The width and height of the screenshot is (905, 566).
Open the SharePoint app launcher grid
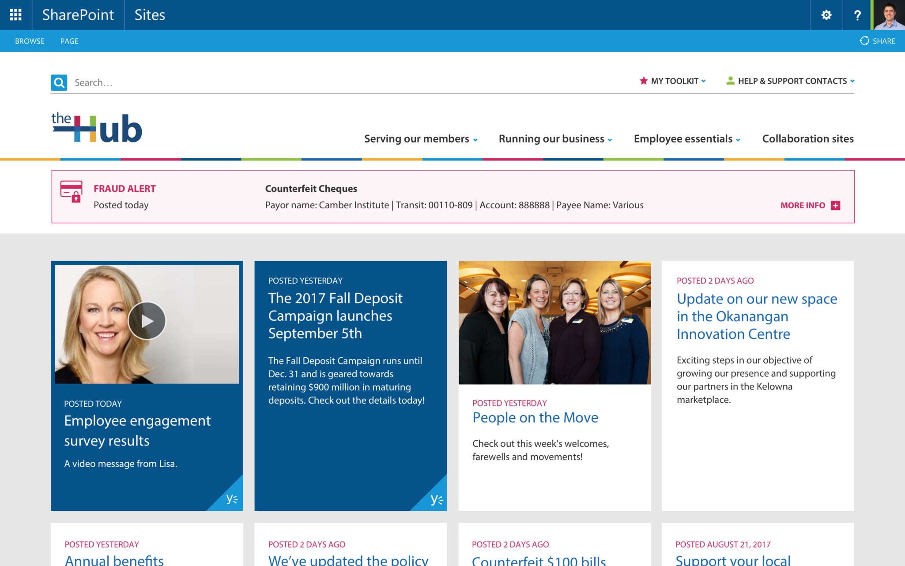(x=15, y=15)
